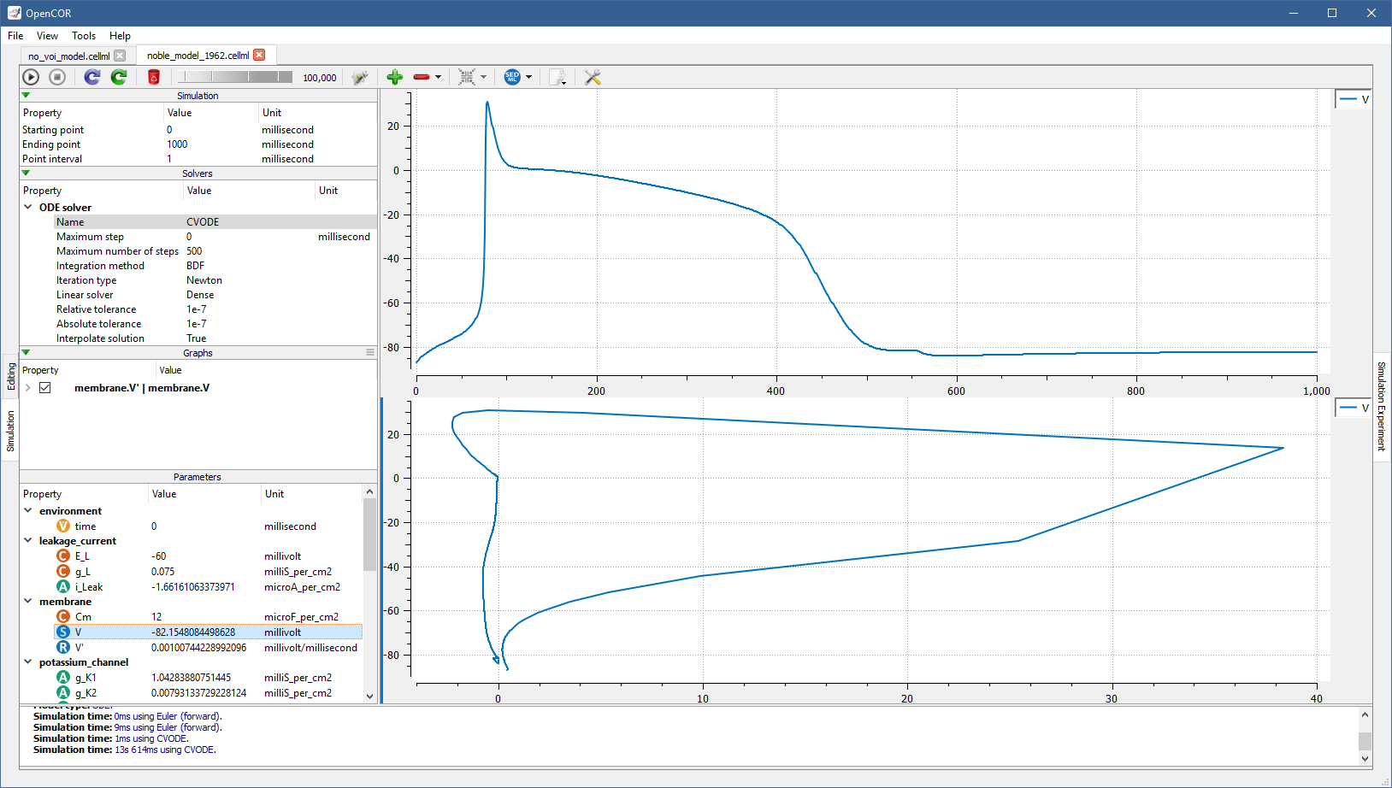Viewport: 1392px width, 788px height.
Task: Collapse the leakage_current parameter group
Action: [28, 540]
